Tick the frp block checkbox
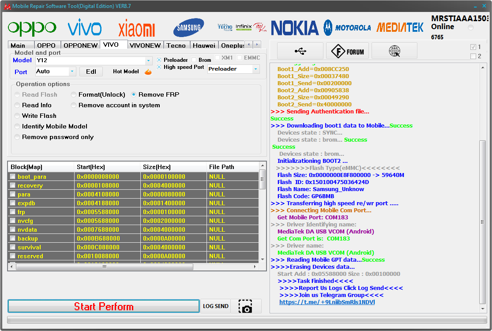Viewport: 492px width, 331px height. point(12,211)
